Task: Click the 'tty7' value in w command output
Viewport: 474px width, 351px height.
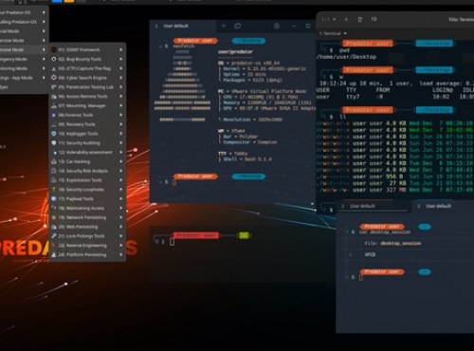Action: pos(353,97)
